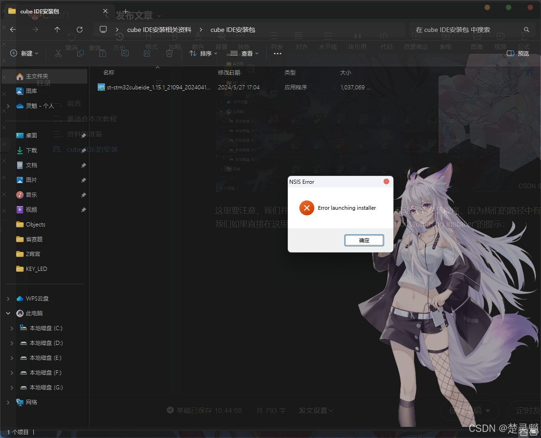Sort by the 名称 column header

click(x=109, y=73)
